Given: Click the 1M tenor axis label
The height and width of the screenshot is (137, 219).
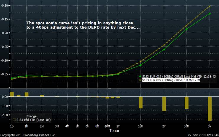Looking at the screenshot, I should (26, 126).
